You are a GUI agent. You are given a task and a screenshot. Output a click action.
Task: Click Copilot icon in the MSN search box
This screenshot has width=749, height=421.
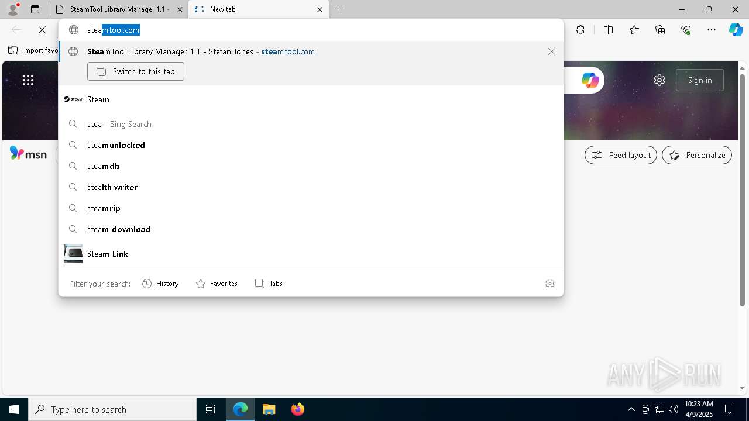click(590, 80)
